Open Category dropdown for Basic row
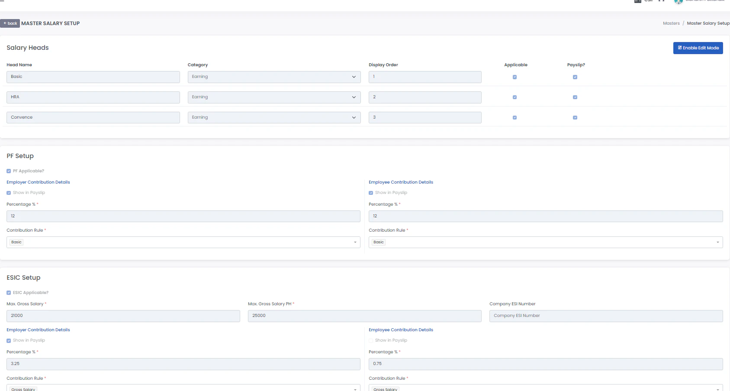Screen dimensions: 730x391 coord(274,77)
